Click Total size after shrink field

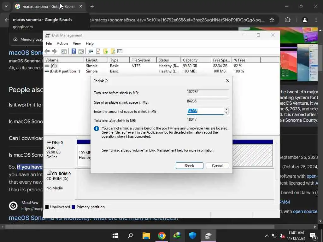pyautogui.click(x=208, y=120)
